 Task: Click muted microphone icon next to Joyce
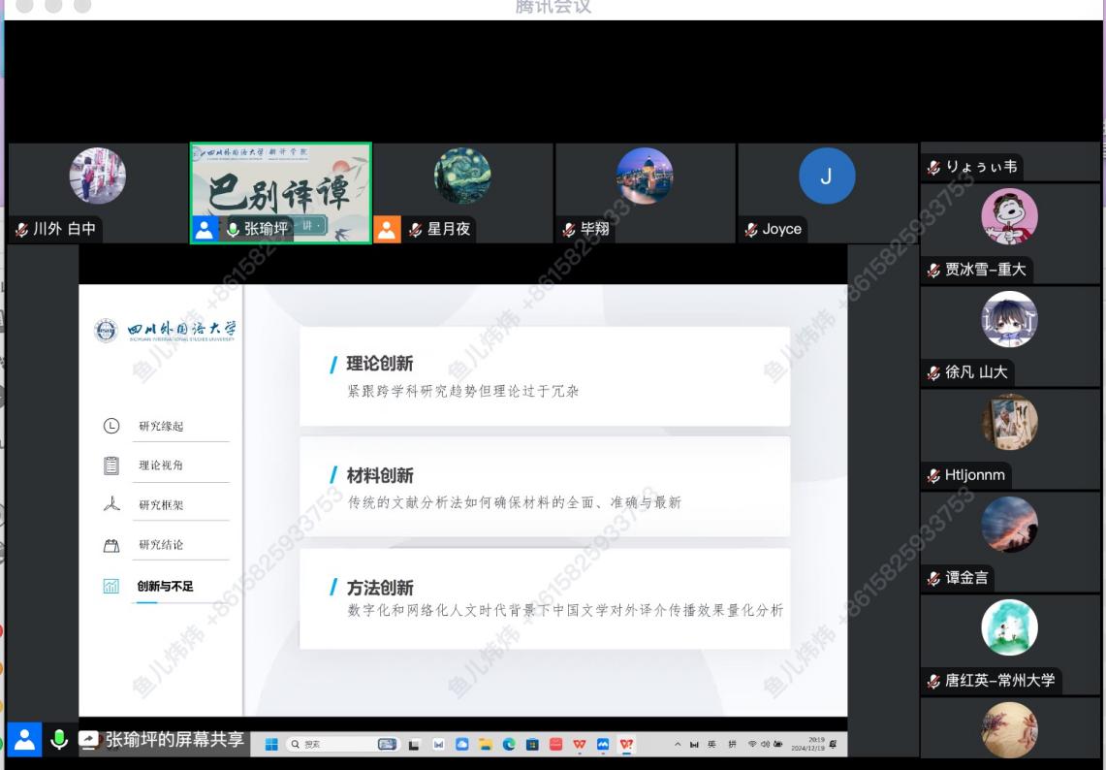751,230
